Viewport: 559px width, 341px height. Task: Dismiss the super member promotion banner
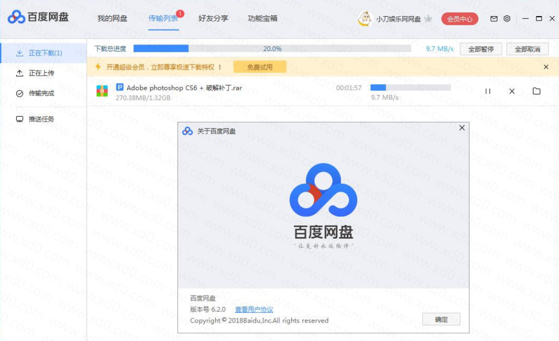(x=546, y=67)
